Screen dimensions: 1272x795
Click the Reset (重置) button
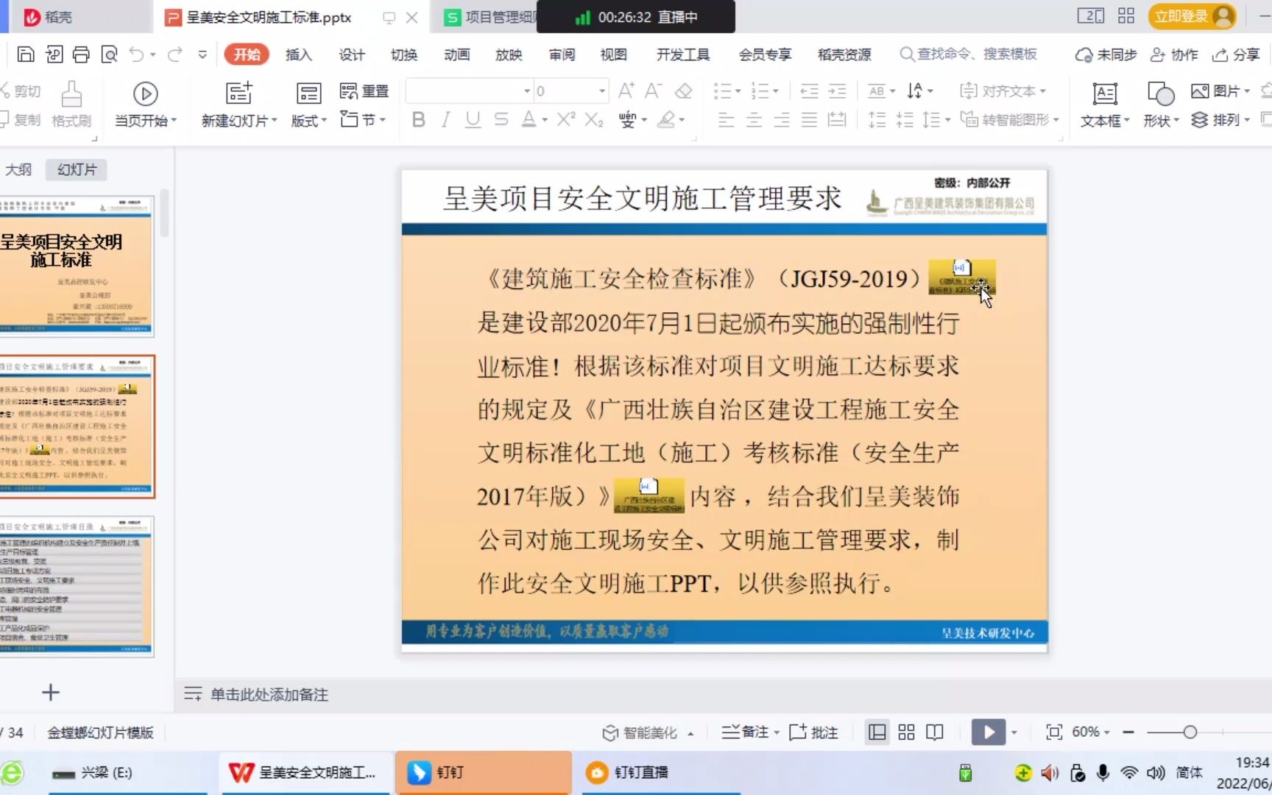coord(364,91)
